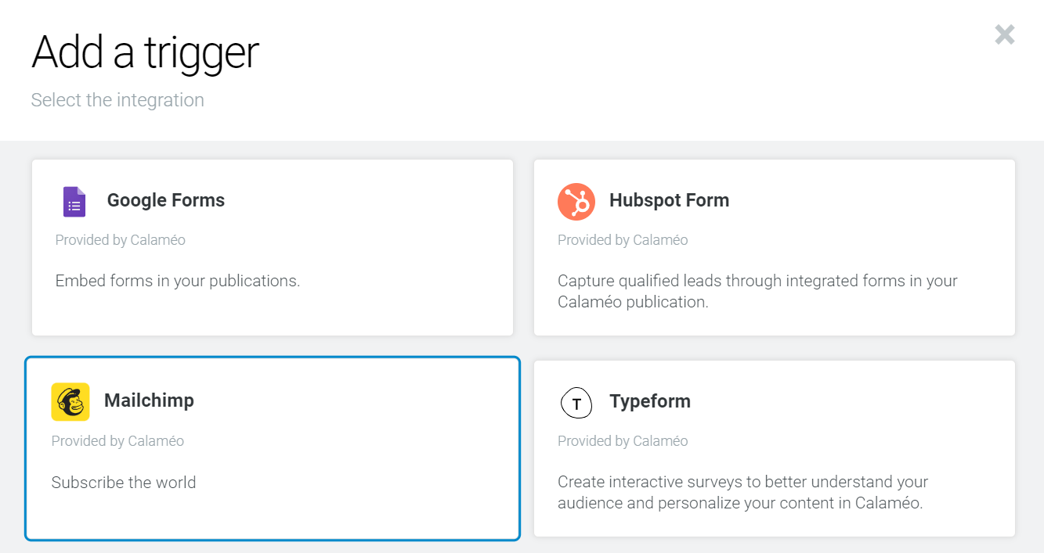Click the purple Google Forms icon

tap(74, 201)
